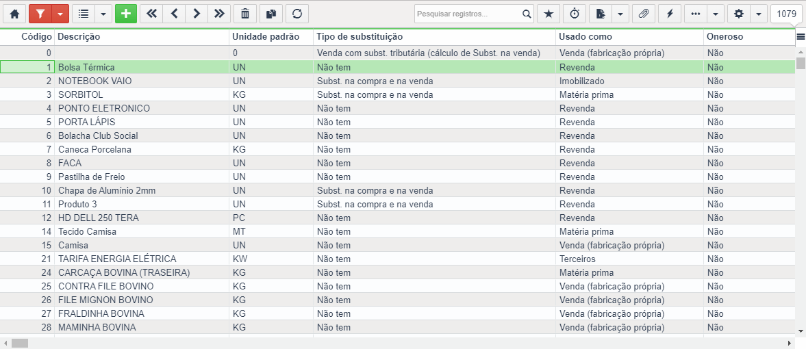Expand the filter dropdown arrow
This screenshot has height=349, width=806.
pyautogui.click(x=60, y=14)
